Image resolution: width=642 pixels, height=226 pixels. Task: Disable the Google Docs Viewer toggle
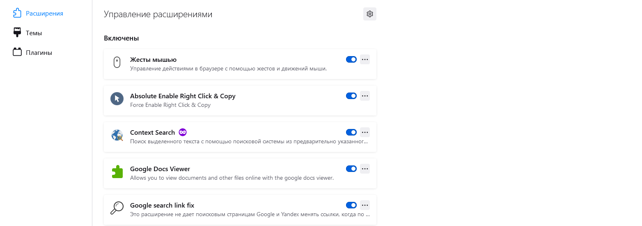[x=351, y=169]
